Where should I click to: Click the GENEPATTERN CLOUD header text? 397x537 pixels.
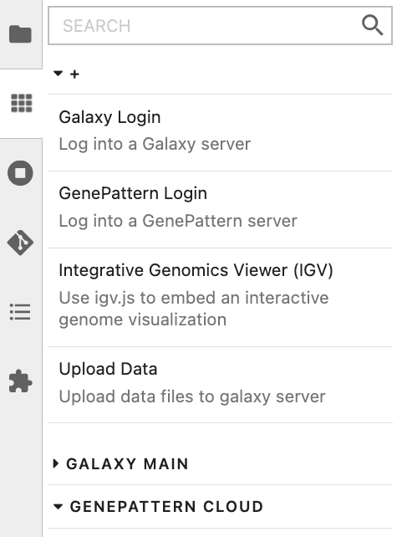pyautogui.click(x=166, y=507)
